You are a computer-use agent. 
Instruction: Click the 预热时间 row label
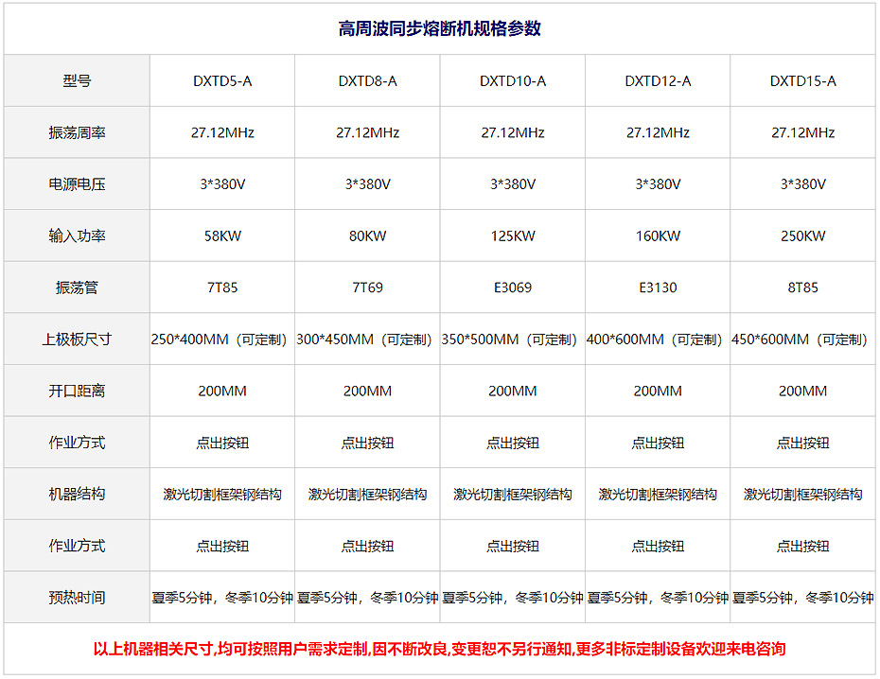click(x=77, y=598)
